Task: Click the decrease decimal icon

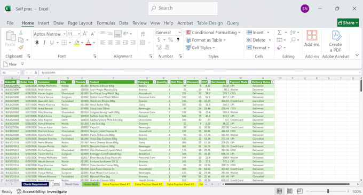Action: (x=167, y=47)
